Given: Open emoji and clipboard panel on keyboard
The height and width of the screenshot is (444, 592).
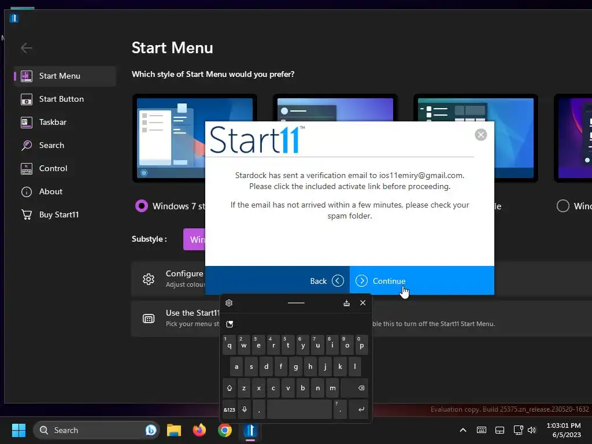Looking at the screenshot, I should tap(230, 324).
